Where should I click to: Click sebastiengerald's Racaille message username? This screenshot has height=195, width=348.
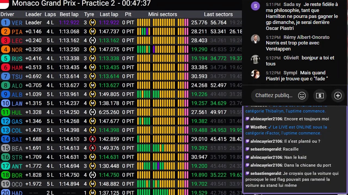(x=266, y=149)
